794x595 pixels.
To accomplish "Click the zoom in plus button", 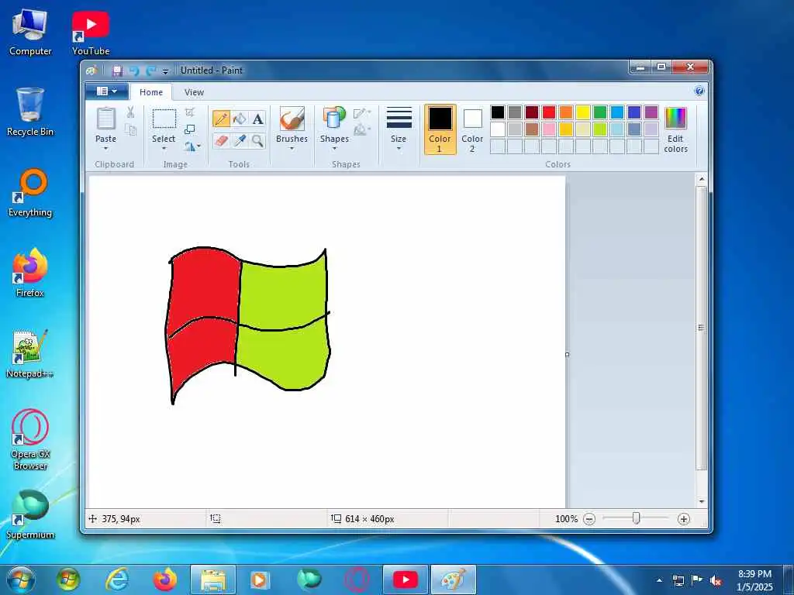I will point(684,519).
